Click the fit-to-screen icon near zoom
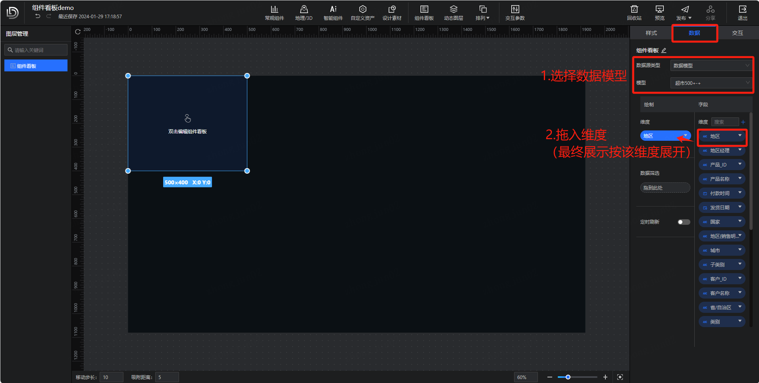Viewport: 759px width, 383px height. pyautogui.click(x=620, y=377)
